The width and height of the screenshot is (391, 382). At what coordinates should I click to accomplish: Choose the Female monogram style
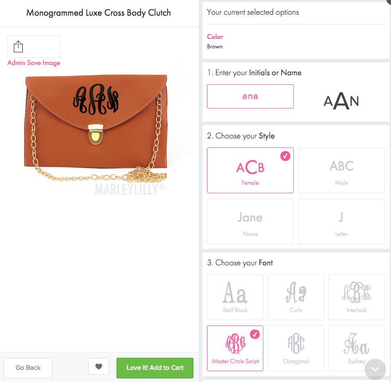click(x=250, y=170)
